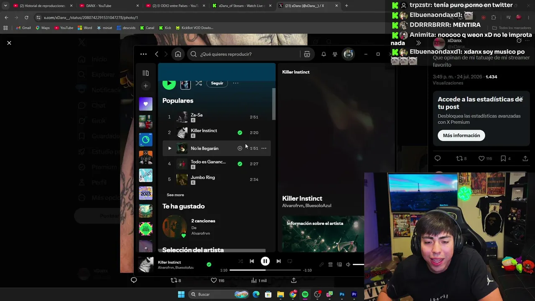Toggle saved checkmark on Todo es Ganancia
Image resolution: width=535 pixels, height=301 pixels.
point(239,164)
